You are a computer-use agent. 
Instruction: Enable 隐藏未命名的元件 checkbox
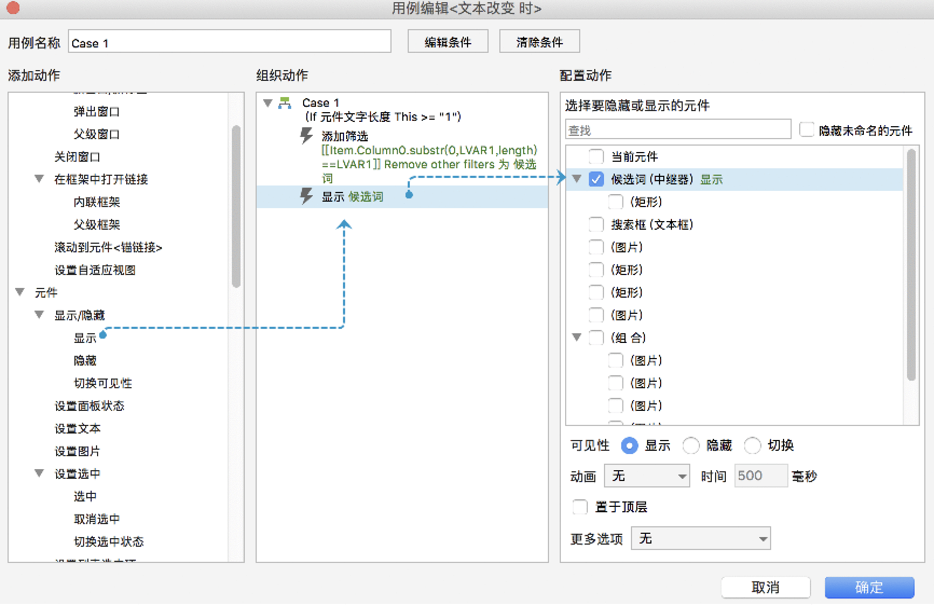[806, 130]
